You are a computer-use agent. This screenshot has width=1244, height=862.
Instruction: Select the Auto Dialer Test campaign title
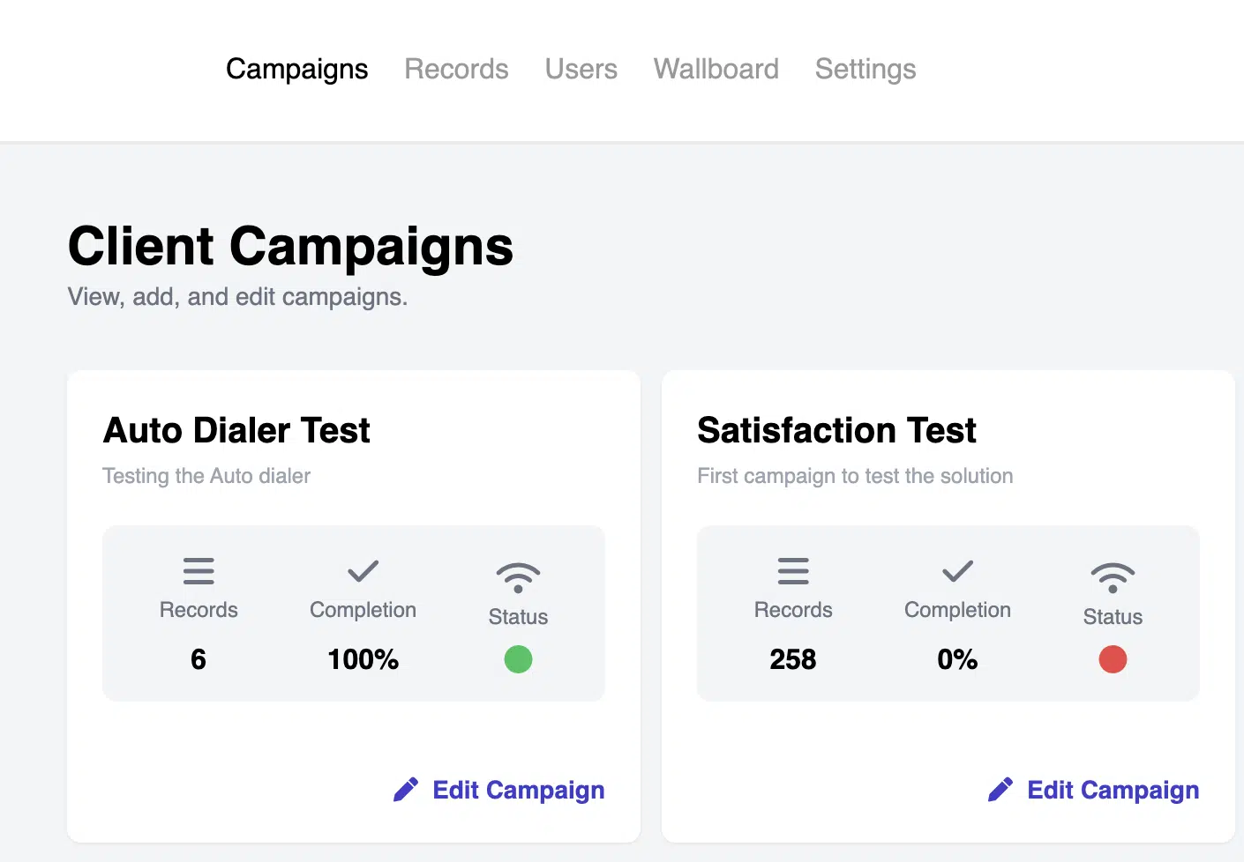coord(236,430)
